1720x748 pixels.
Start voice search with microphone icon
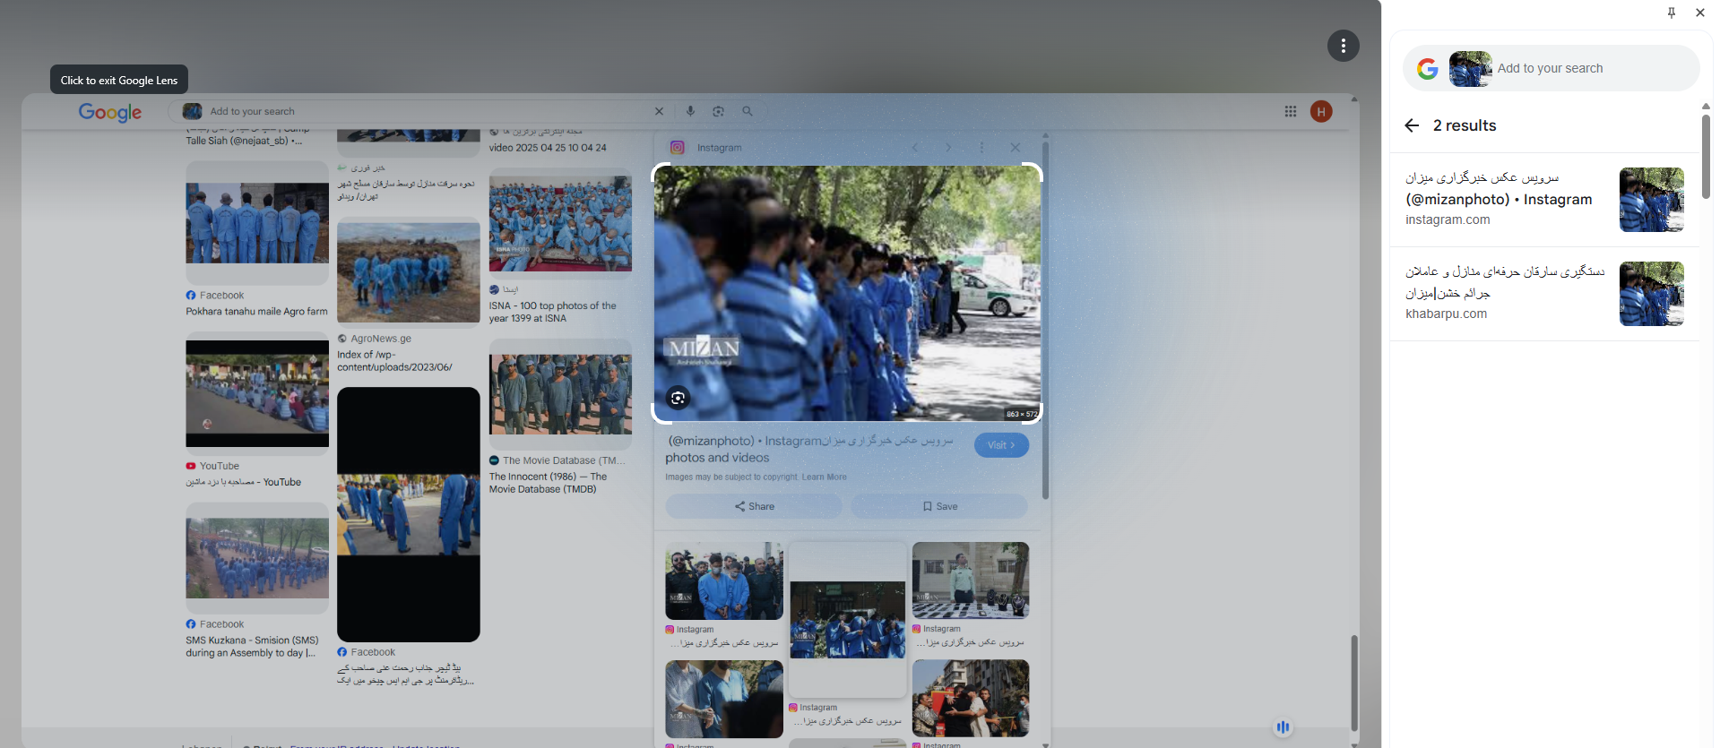pos(690,111)
